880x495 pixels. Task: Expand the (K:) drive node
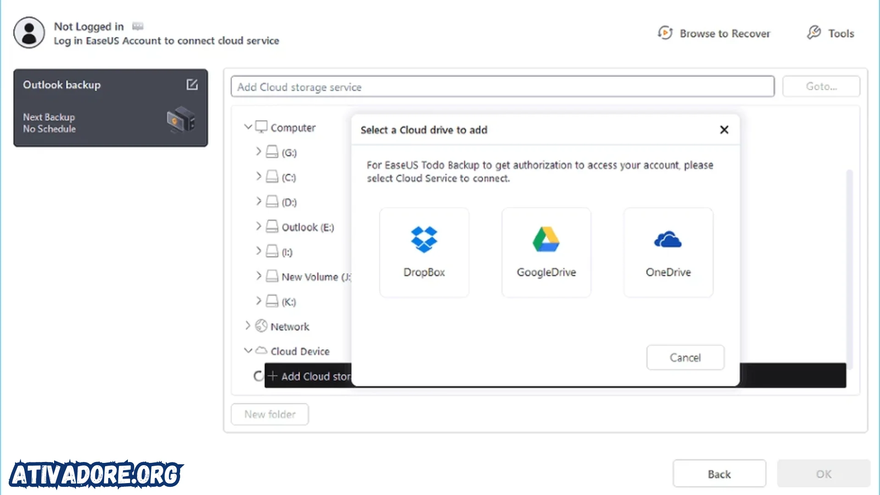pos(258,301)
